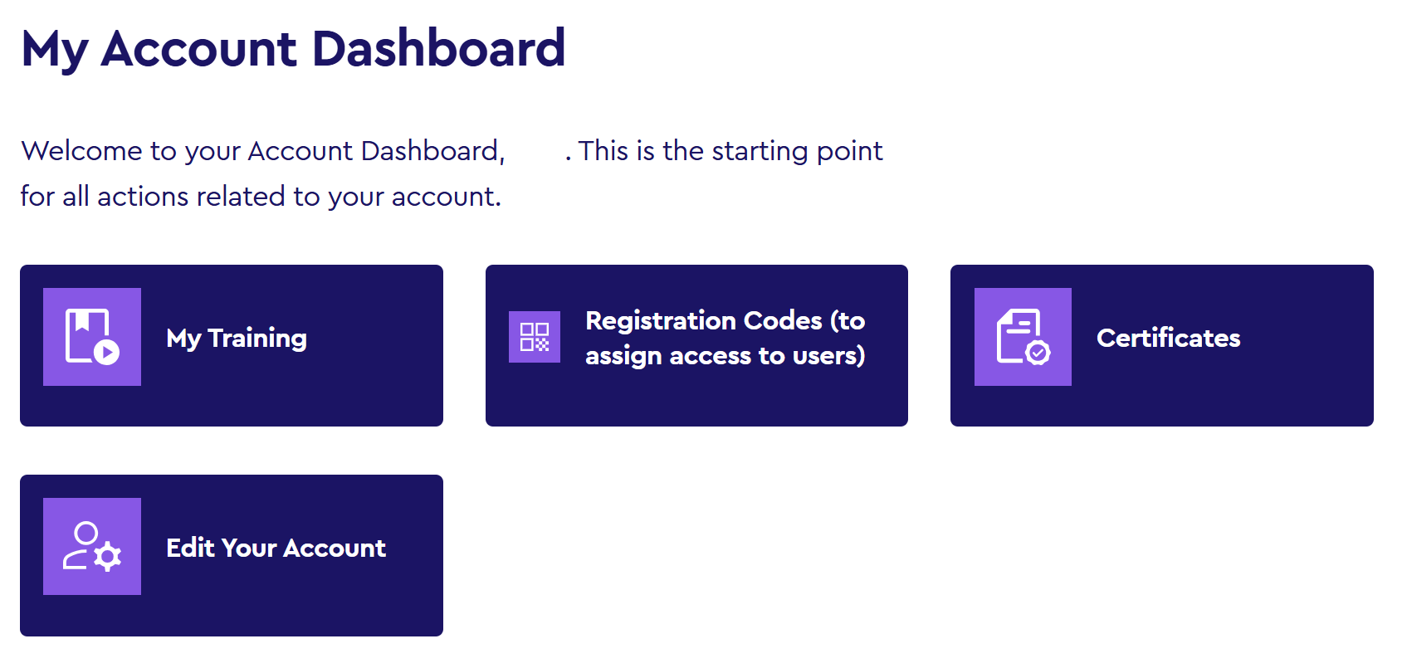The height and width of the screenshot is (668, 1407).
Task: Click the "for all actions related" line
Action: click(x=261, y=197)
